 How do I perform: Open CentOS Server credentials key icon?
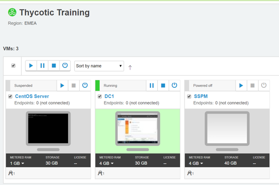click(11, 173)
